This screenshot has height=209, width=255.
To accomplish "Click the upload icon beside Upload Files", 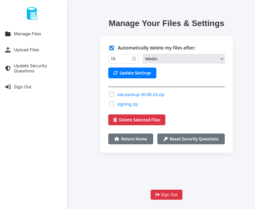I will tap(8, 50).
